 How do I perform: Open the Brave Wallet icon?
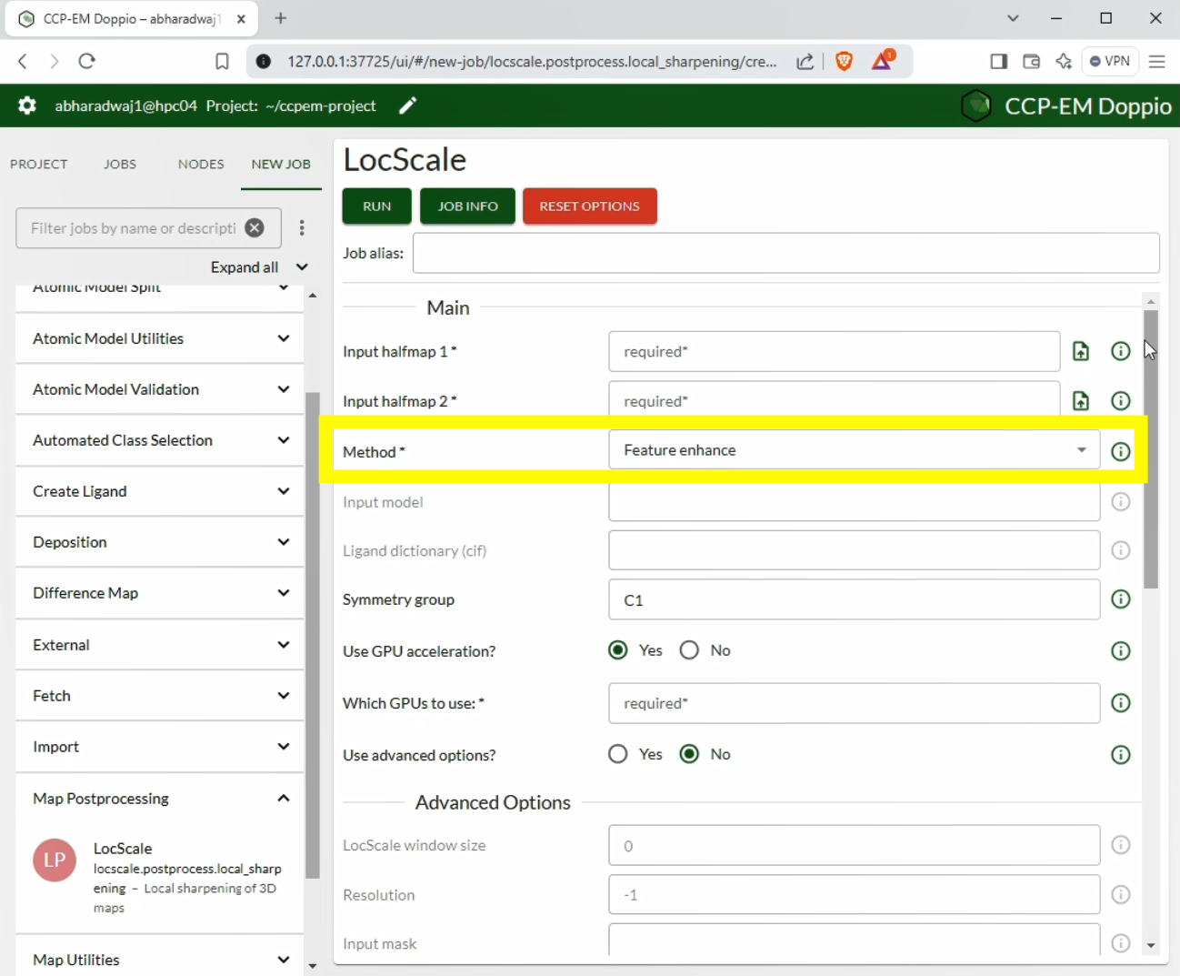coord(1031,61)
